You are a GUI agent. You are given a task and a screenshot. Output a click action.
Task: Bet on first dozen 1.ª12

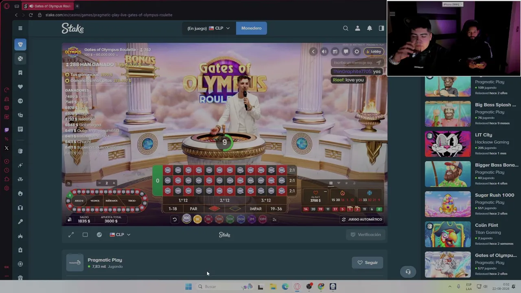tap(183, 200)
